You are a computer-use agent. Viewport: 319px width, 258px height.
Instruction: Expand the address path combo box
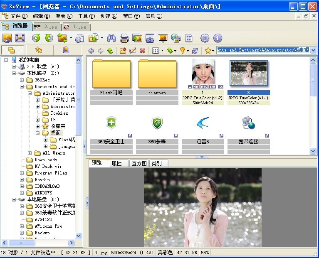pos(313,50)
